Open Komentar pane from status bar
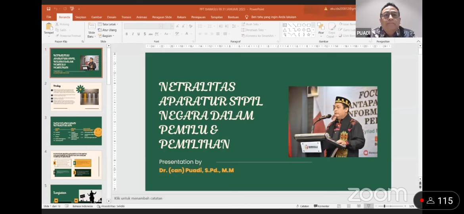This screenshot has height=214, width=464. pos(321,206)
